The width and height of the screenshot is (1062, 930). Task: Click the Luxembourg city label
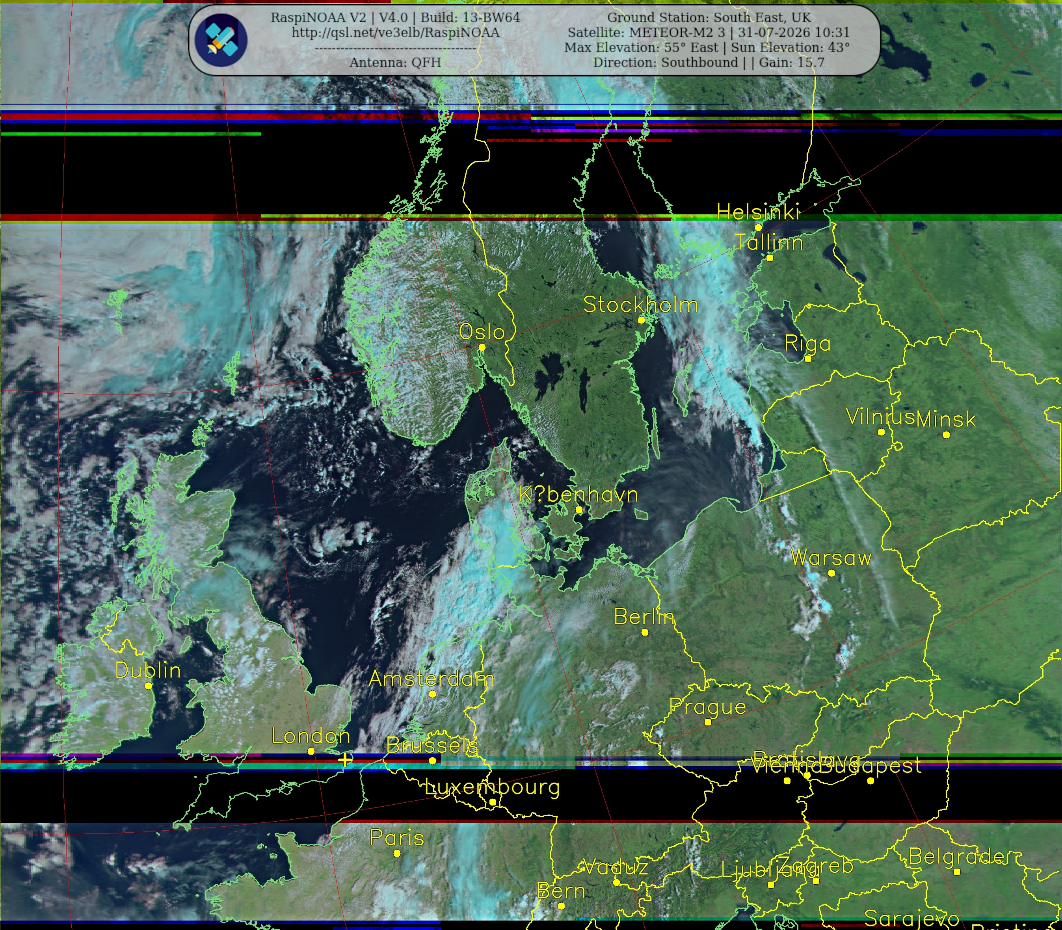pos(492,787)
